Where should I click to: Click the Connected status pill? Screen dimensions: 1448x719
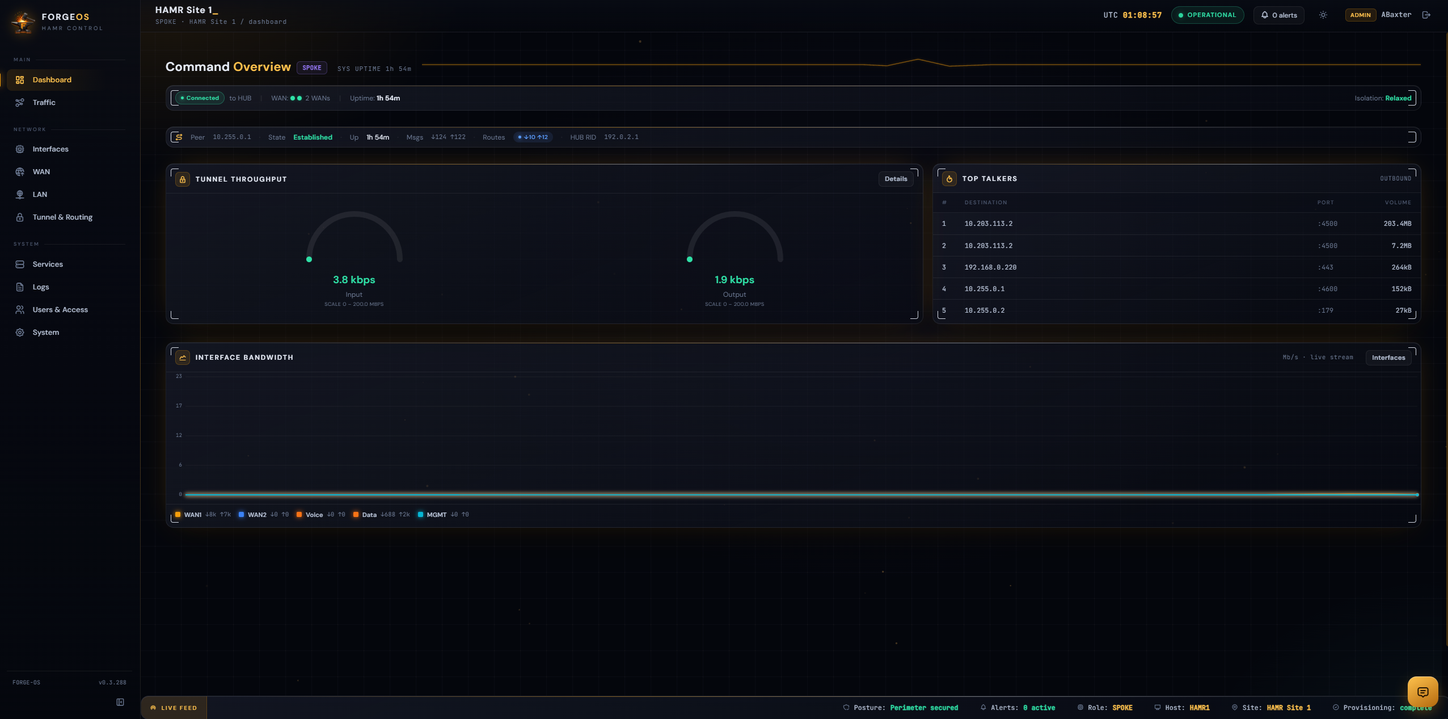click(x=200, y=98)
